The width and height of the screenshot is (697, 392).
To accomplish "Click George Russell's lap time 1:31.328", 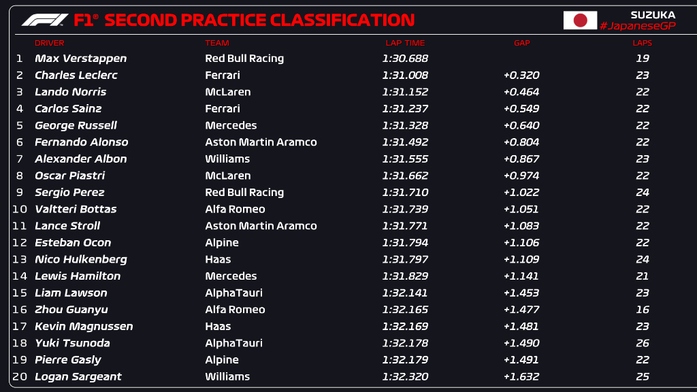I will 405,125.
